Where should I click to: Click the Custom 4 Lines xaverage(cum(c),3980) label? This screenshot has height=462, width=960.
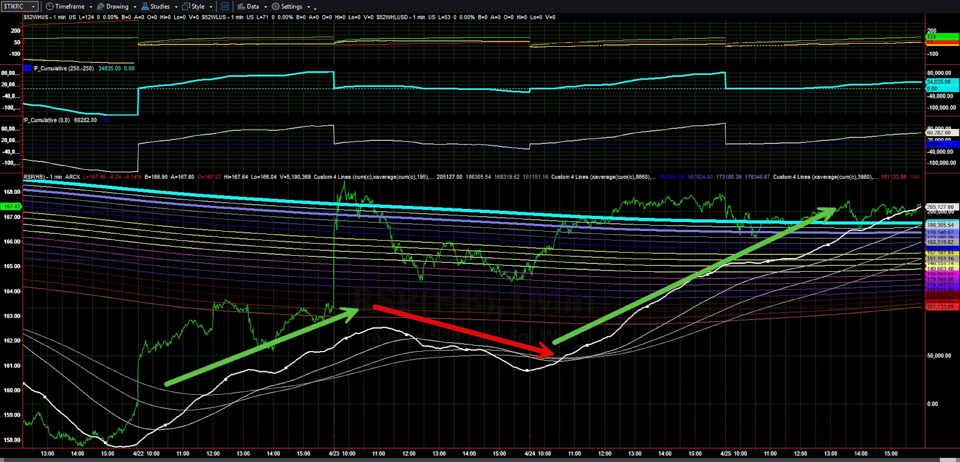click(825, 177)
